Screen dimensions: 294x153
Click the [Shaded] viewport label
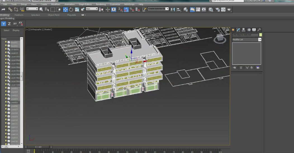point(48,29)
